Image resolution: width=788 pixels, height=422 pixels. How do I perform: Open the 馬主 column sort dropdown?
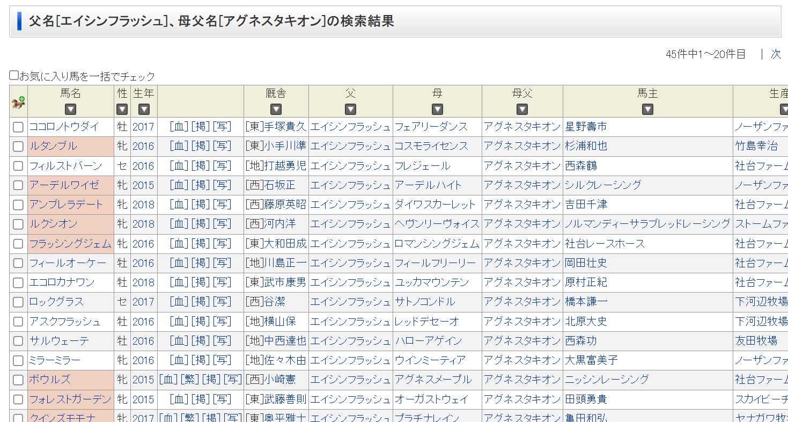[647, 110]
